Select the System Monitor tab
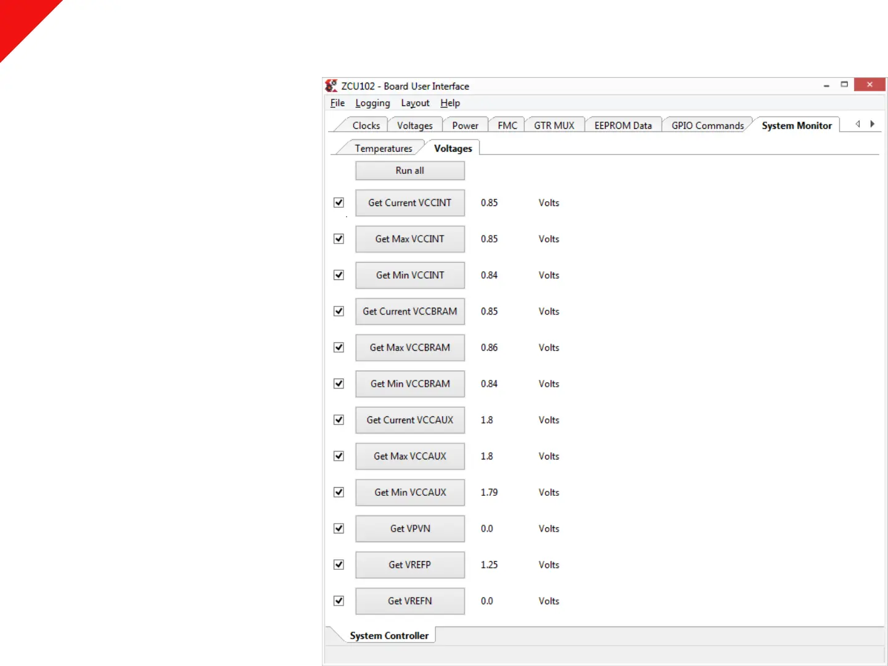This screenshot has height=666, width=888. 796,125
